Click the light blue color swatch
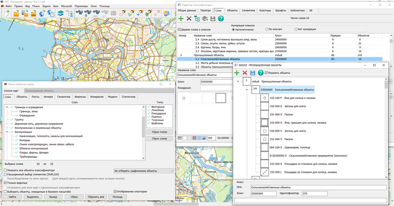Screen dimensions: 394x206 pos(199,138)
